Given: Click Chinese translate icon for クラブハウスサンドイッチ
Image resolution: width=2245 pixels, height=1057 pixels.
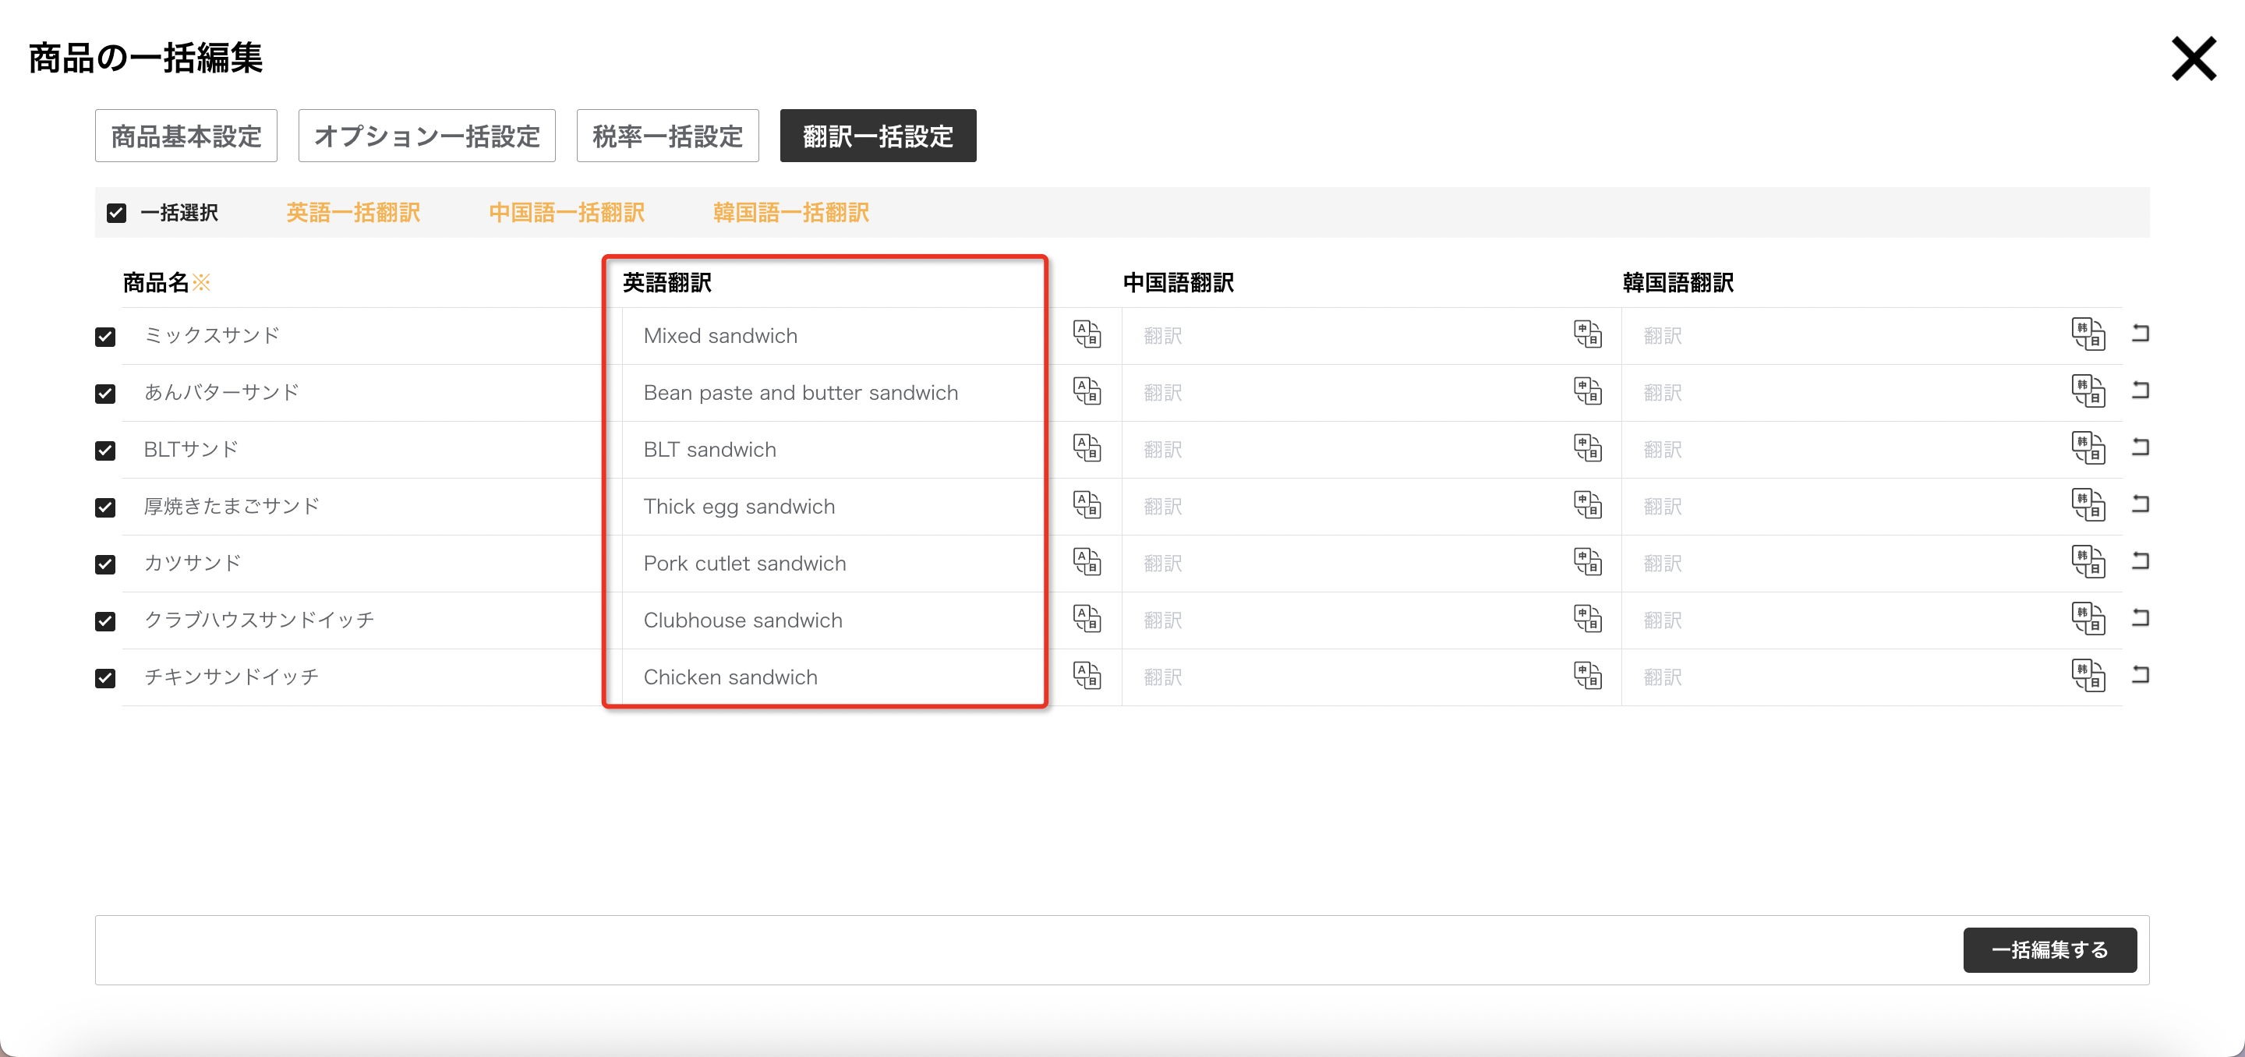Looking at the screenshot, I should [x=1588, y=620].
